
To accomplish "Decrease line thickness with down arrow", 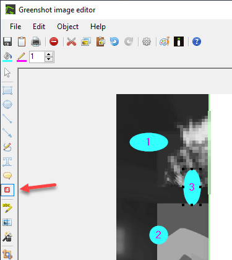I will click(x=49, y=59).
